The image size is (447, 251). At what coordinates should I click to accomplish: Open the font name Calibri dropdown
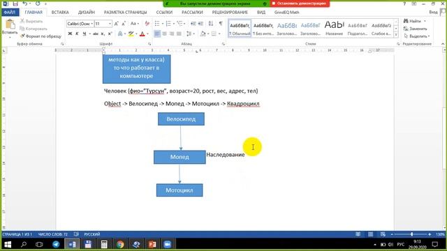pyautogui.click(x=91, y=24)
